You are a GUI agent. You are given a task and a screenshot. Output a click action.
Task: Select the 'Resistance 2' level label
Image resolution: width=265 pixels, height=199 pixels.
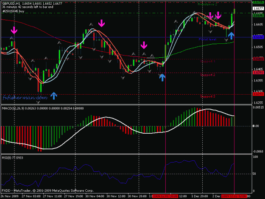(x=207, y=4)
